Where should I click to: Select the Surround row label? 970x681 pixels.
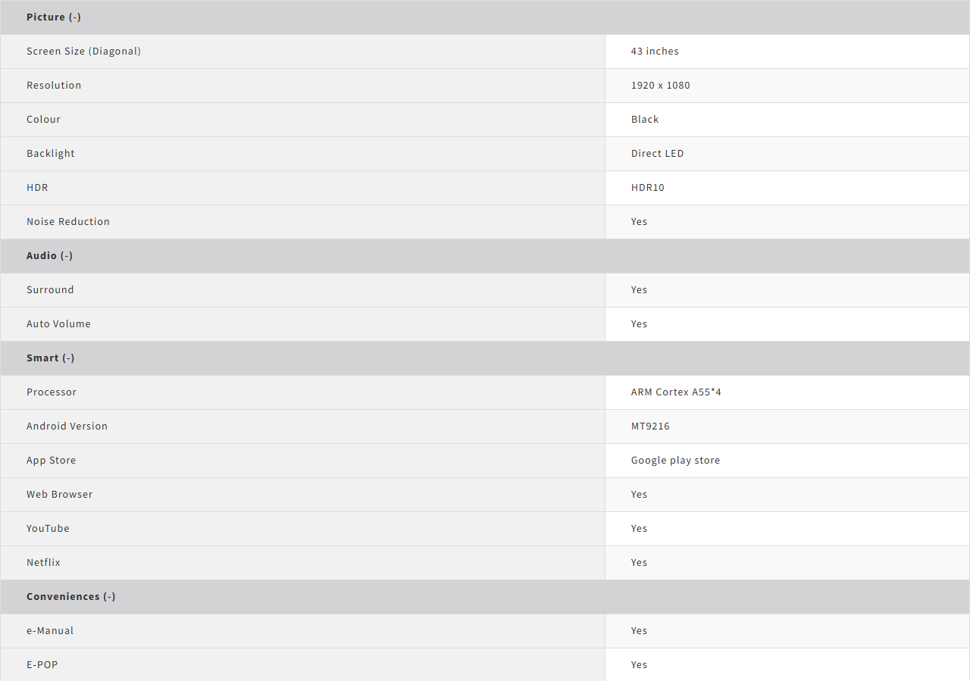[50, 289]
